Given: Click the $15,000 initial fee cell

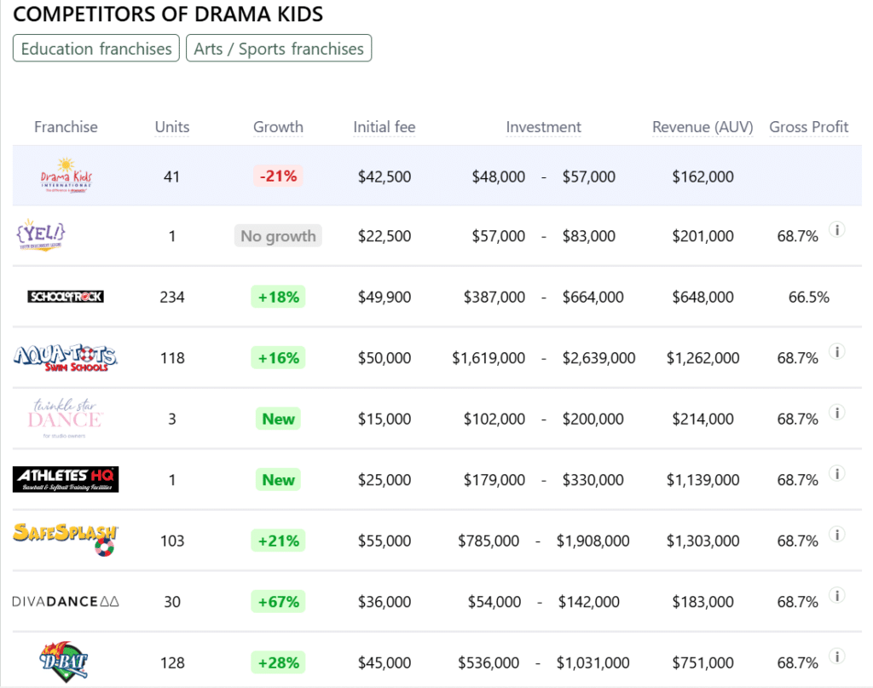Looking at the screenshot, I should [x=384, y=419].
